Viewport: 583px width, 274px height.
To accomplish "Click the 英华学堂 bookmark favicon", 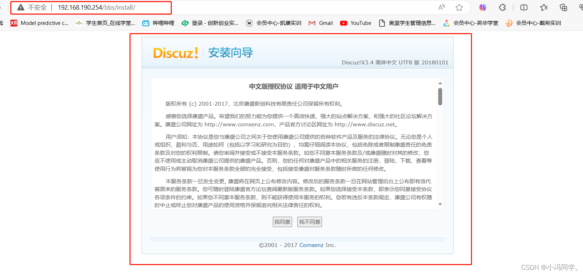I will (446, 23).
